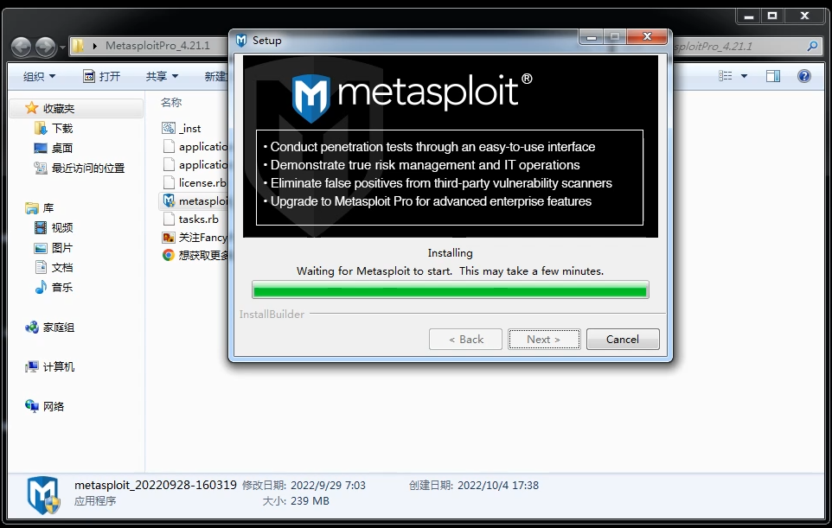832x528 pixels.
Task: Click the Music note icon
Action: click(41, 287)
